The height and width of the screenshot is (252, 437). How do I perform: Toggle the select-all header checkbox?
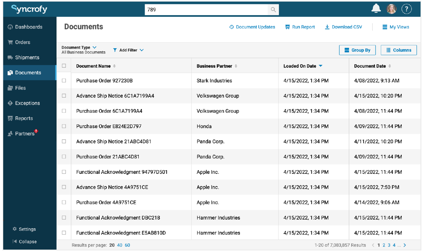tap(64, 66)
